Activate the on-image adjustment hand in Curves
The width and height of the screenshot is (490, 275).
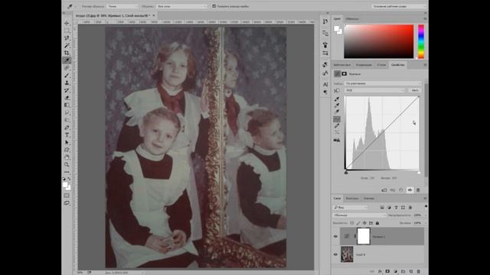click(337, 91)
